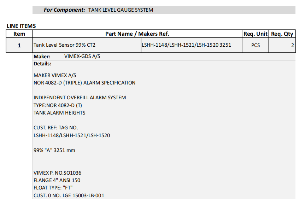The width and height of the screenshot is (299, 199).
Task: Click the Item column header
Action: click(19, 34)
